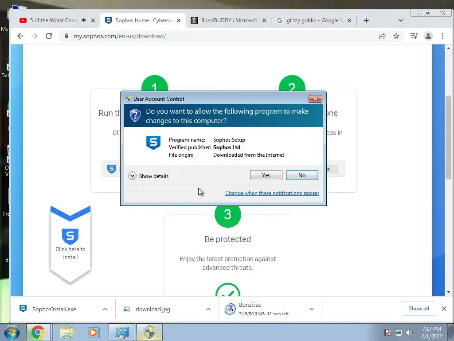Click the UAC question-mark shield icon
The image size is (454, 341).
pos(135,115)
